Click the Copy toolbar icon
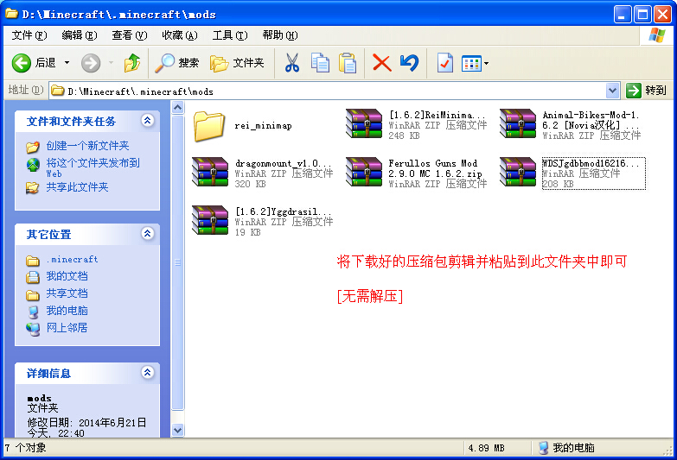Screen dimensions: 677x460 point(320,63)
